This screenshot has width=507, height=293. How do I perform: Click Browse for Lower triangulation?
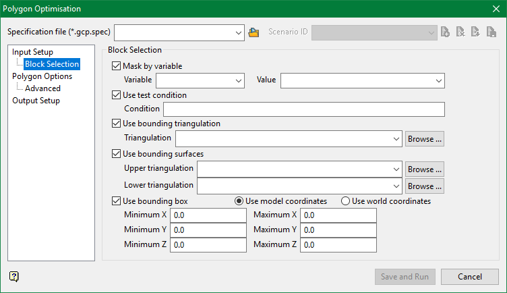click(x=425, y=186)
